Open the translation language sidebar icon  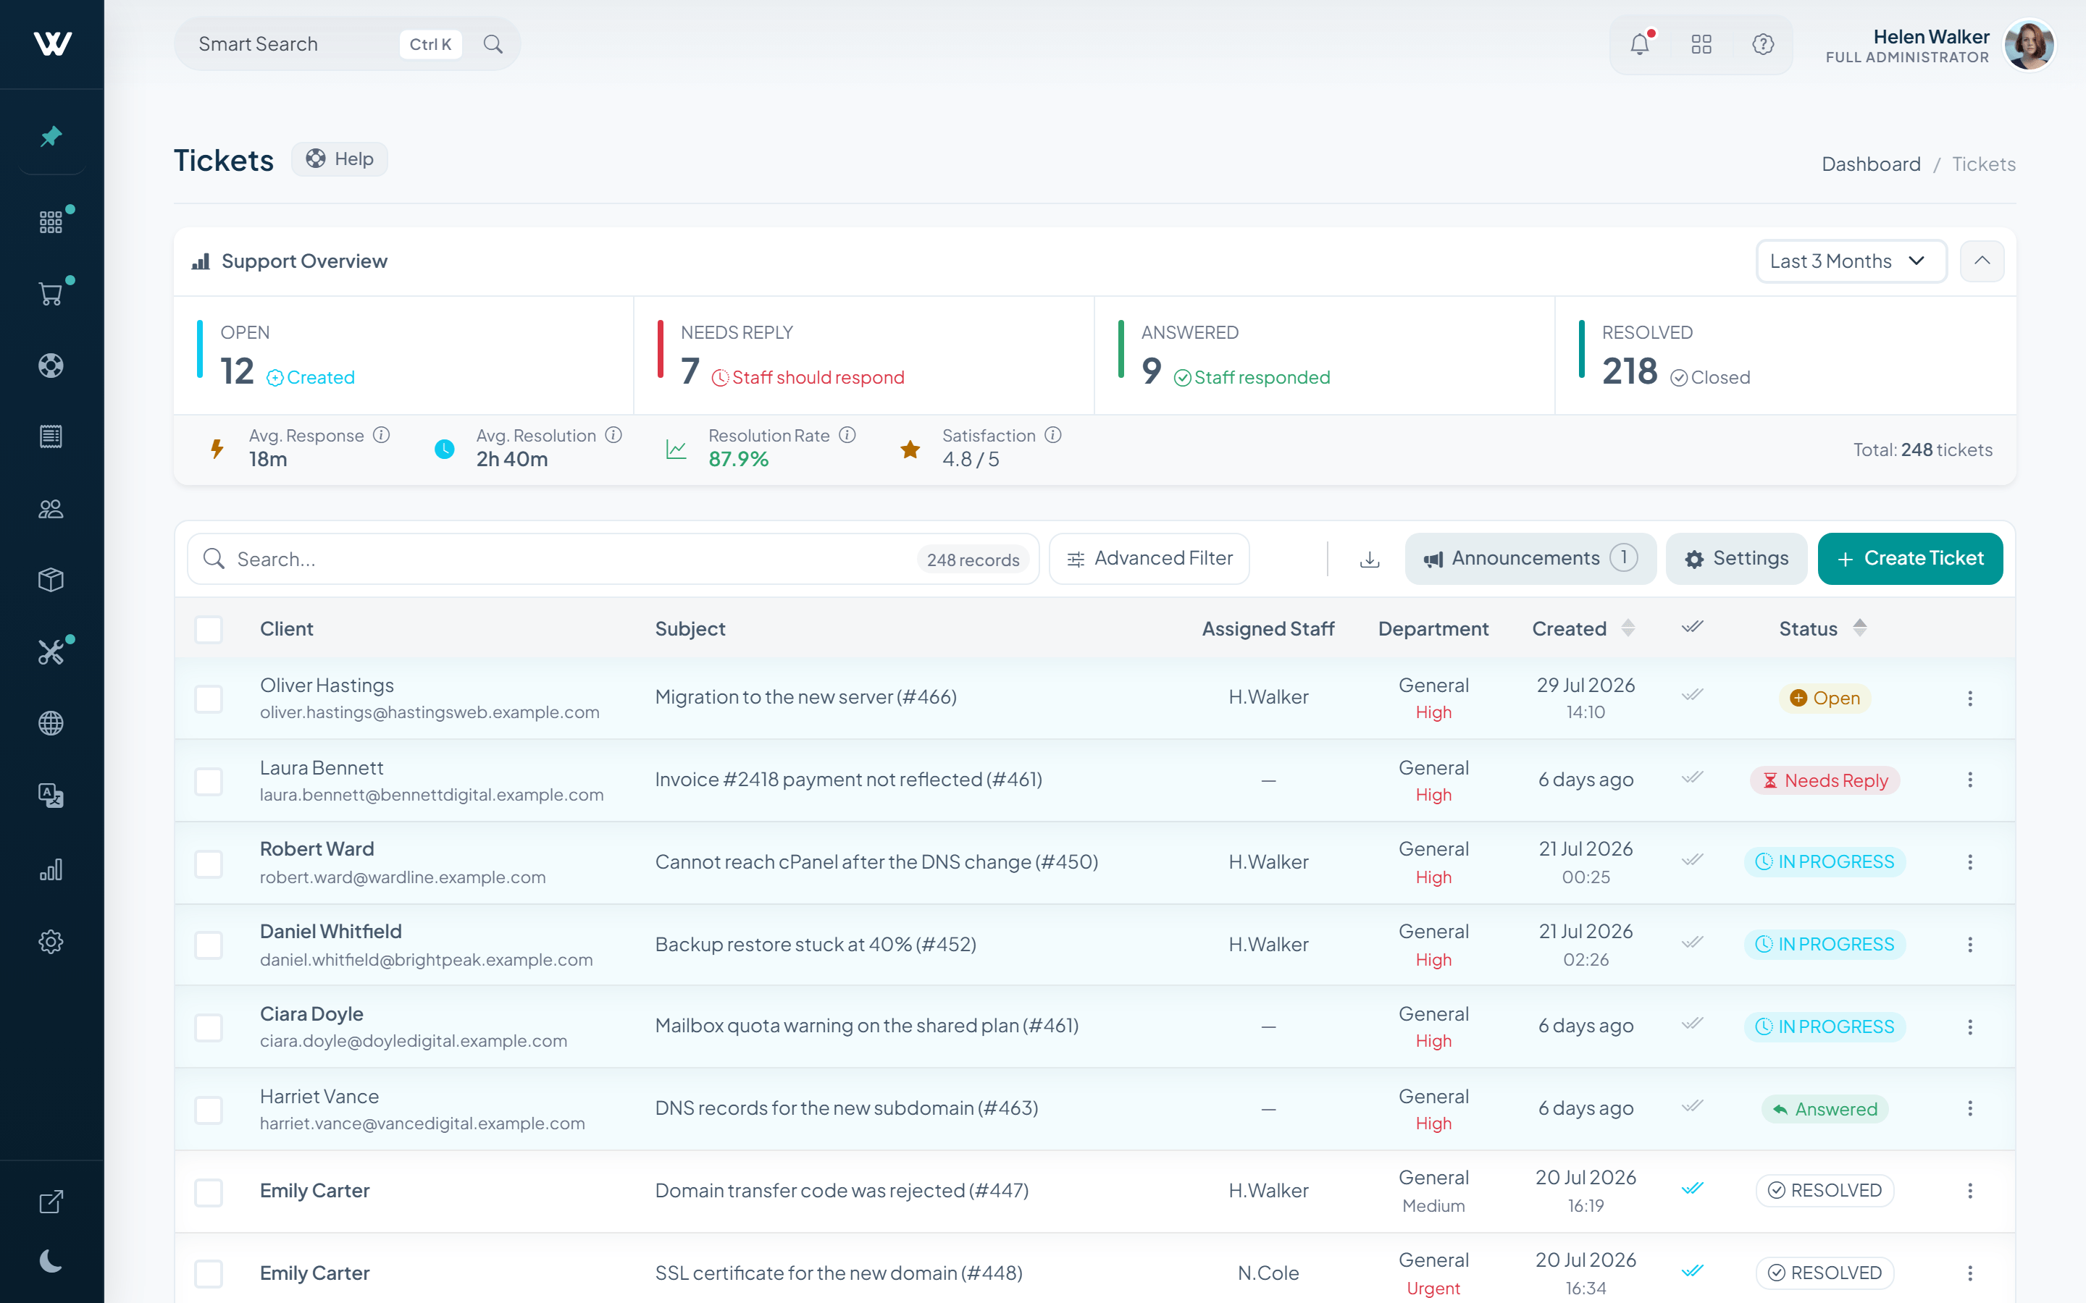point(51,795)
